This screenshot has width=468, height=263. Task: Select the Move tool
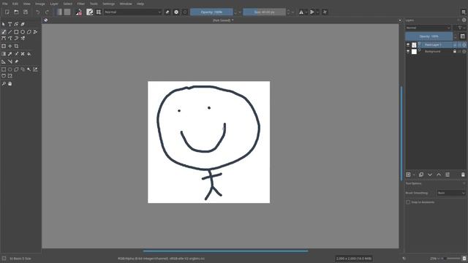point(10,46)
